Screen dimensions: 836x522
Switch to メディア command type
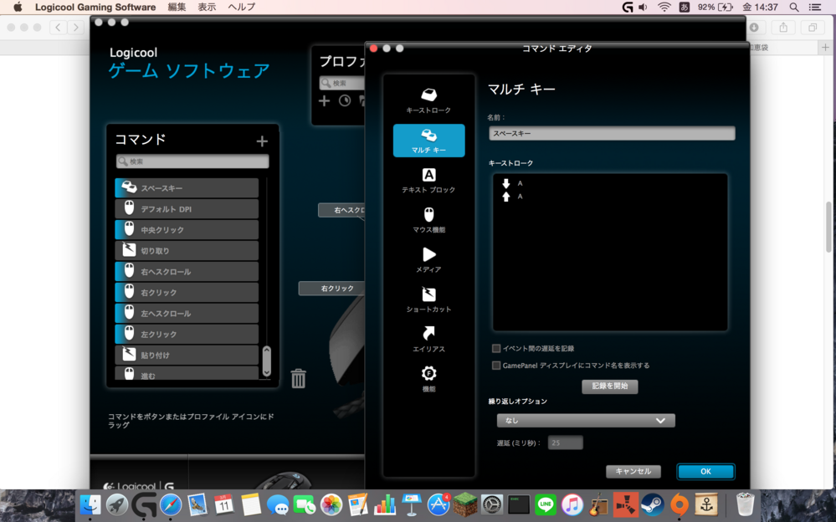pyautogui.click(x=428, y=260)
